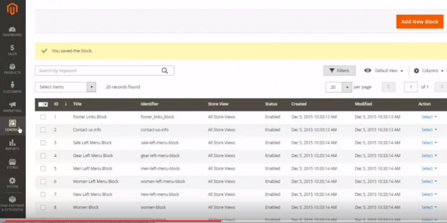This screenshot has width=447, height=223.
Task: Sort by Store View column header
Action: pyautogui.click(x=218, y=104)
